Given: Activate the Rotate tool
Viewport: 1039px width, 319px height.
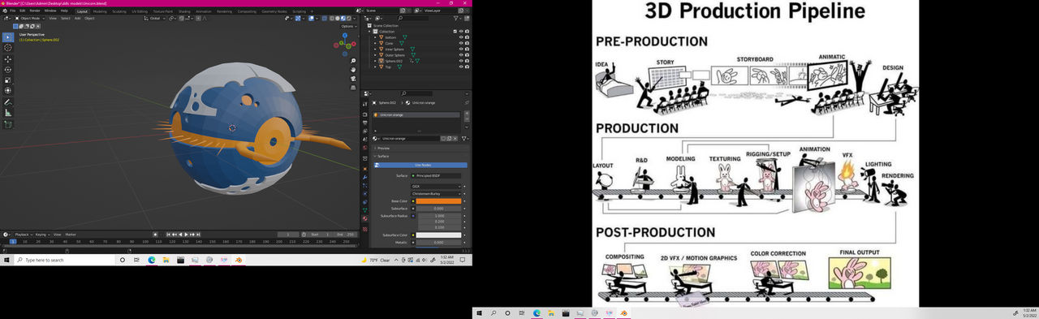Looking at the screenshot, I should pyautogui.click(x=8, y=70).
